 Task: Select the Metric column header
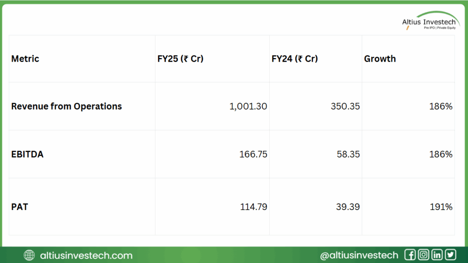25,59
